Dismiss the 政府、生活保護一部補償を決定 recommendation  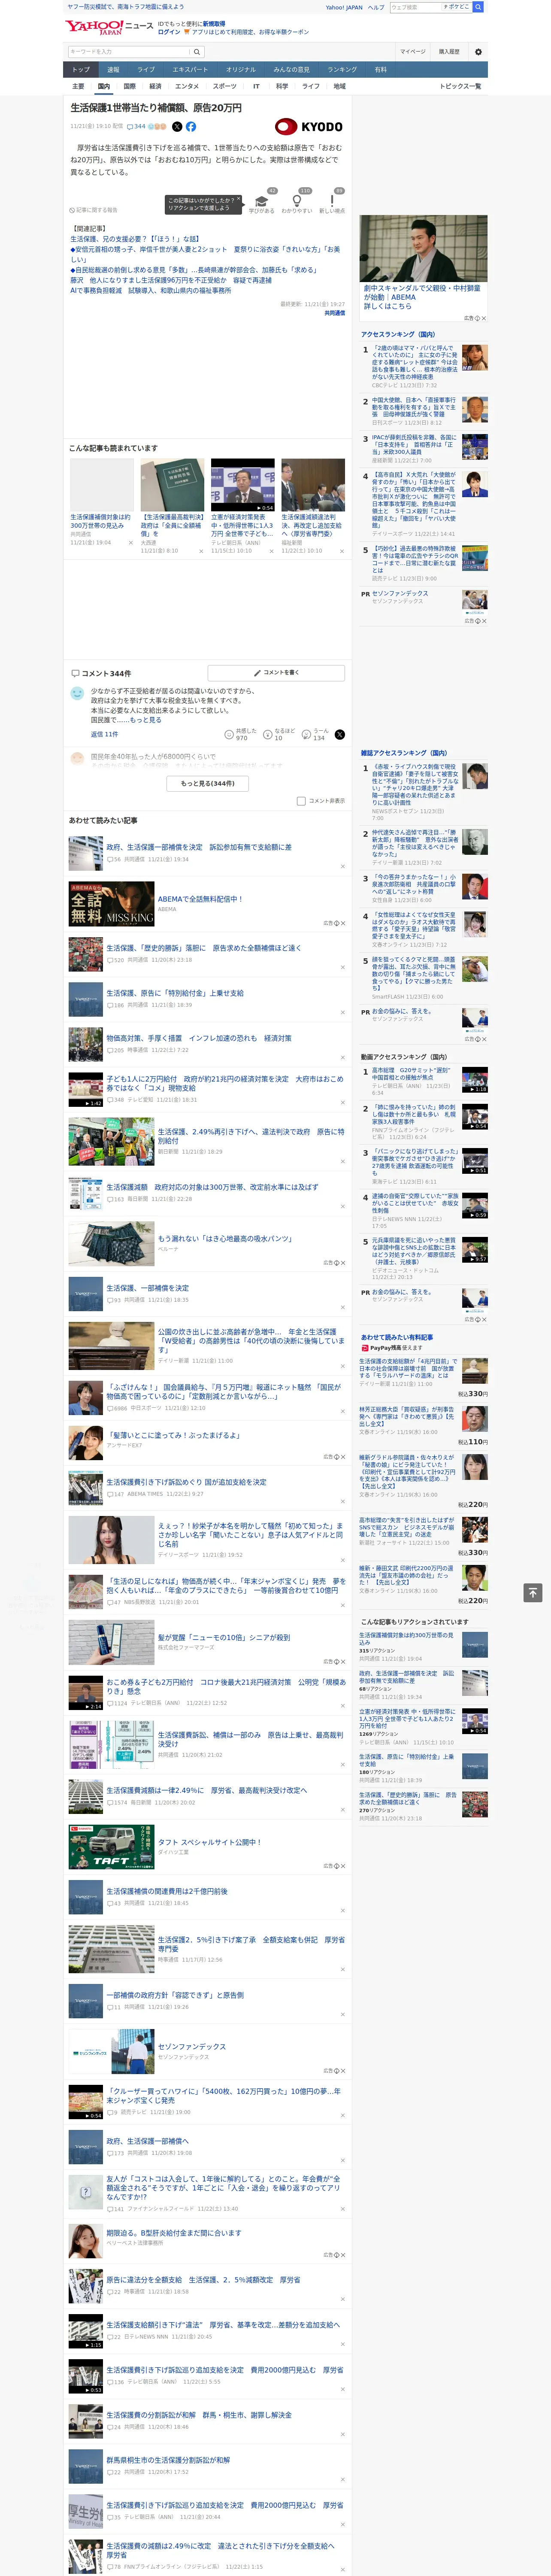(x=343, y=866)
